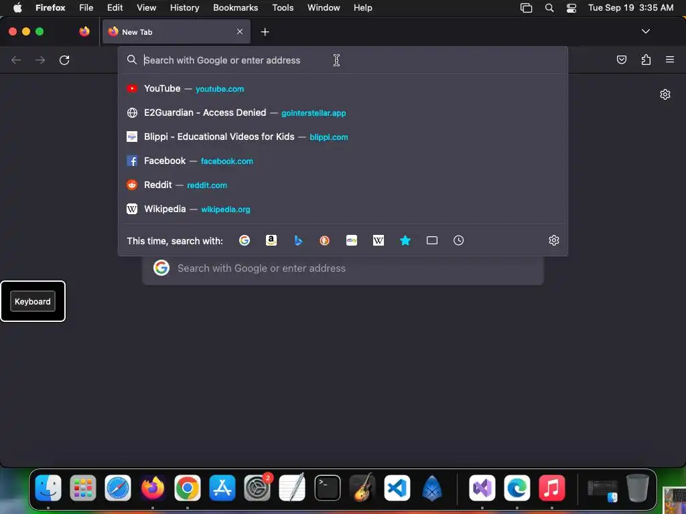The width and height of the screenshot is (686, 514).
Task: Choose the Bing search engine icon
Action: tap(298, 240)
